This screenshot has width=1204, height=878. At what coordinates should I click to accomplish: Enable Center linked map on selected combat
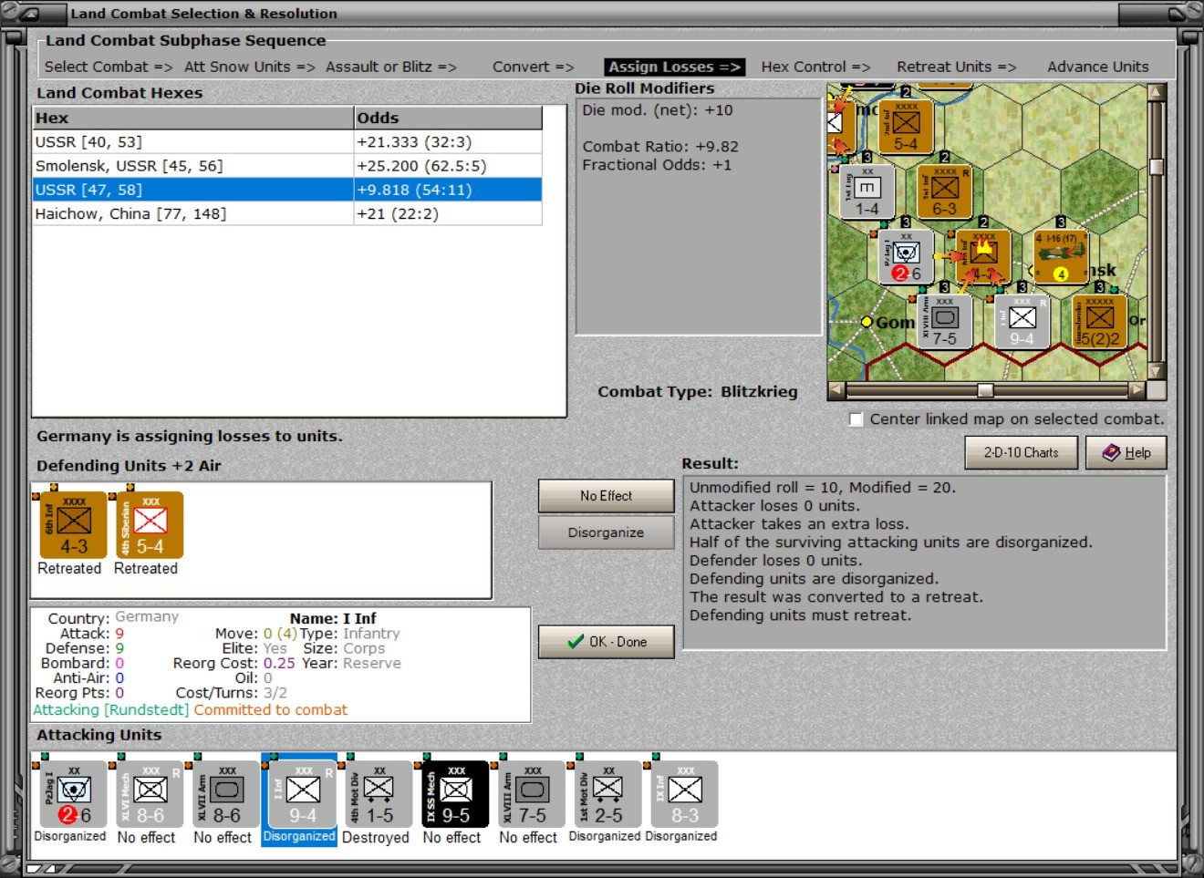point(856,419)
